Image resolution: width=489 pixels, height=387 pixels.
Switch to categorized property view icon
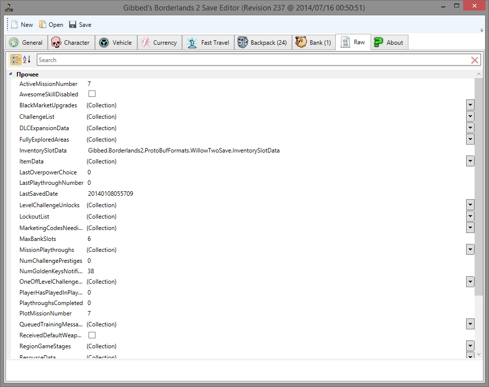point(16,60)
